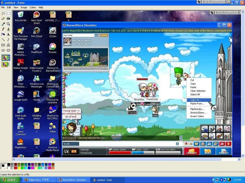Pick the yellow color swatch
The image size is (245, 183).
[x=19, y=167]
